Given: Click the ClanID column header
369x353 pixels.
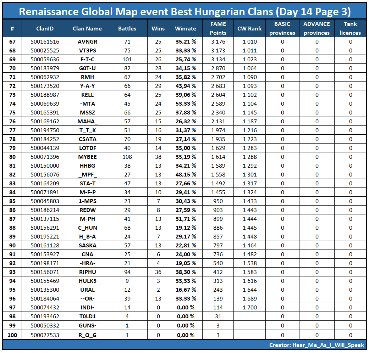Looking at the screenshot, I should (45, 28).
